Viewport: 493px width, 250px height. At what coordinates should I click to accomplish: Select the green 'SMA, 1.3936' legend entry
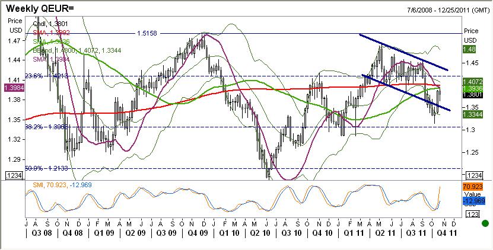(x=51, y=41)
